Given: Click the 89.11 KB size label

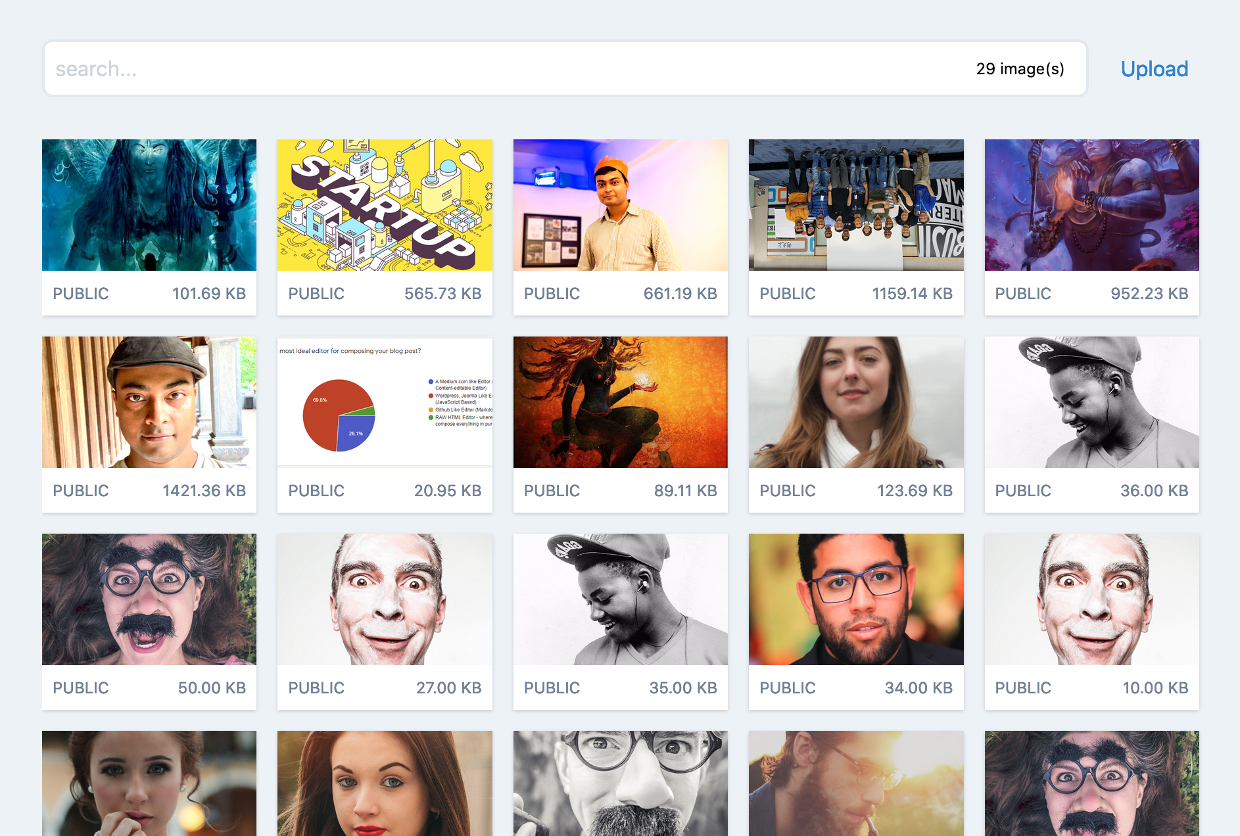Looking at the screenshot, I should point(686,491).
